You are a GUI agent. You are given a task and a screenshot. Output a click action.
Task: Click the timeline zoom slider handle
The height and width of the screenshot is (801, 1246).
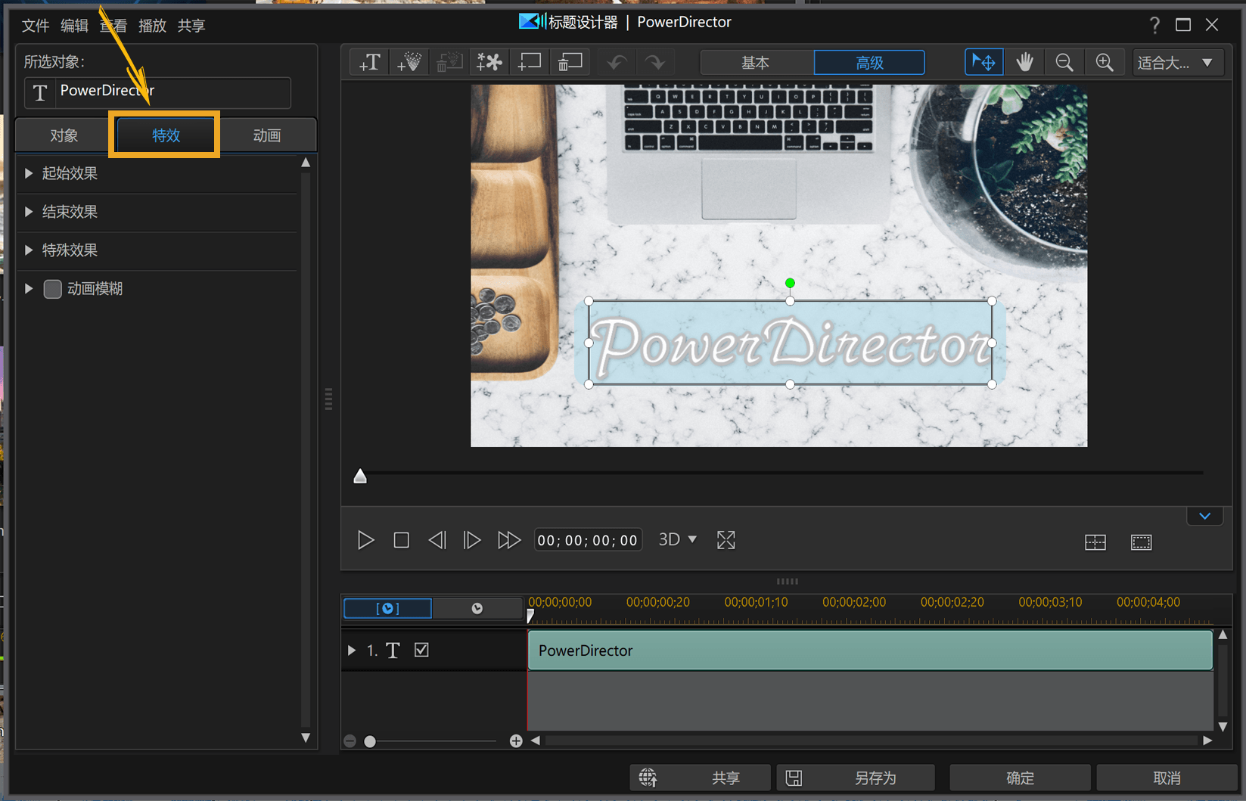(370, 741)
